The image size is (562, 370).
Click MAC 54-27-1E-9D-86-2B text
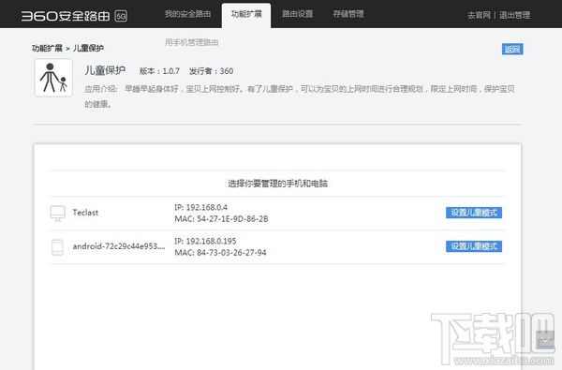coord(221,218)
